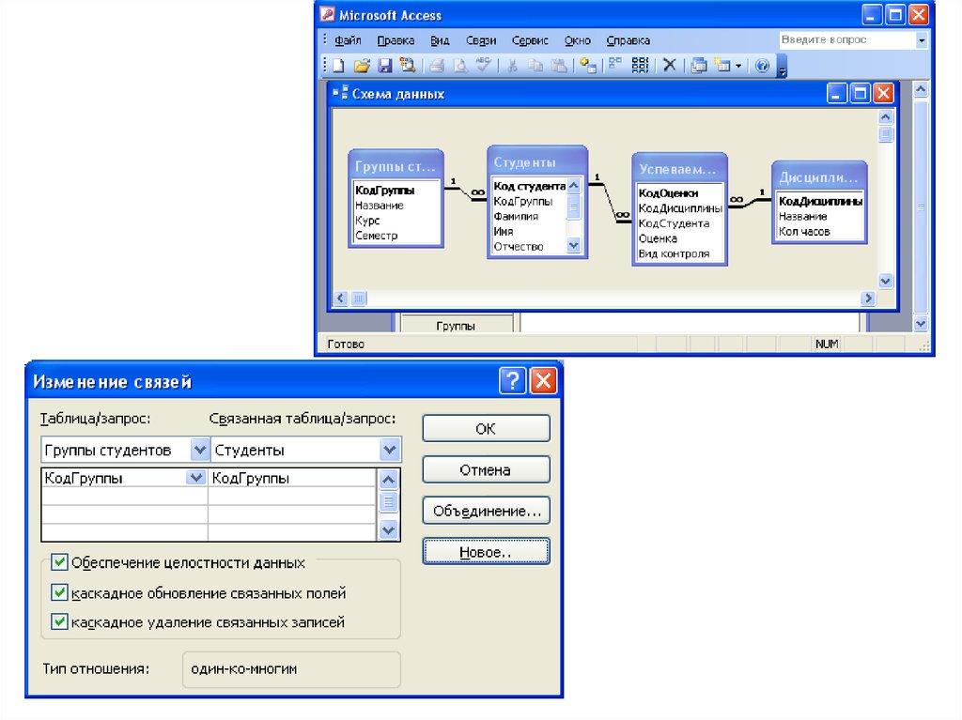Expand the left 'КодГруппы' field dropdown
The image size is (962, 720).
point(196,478)
